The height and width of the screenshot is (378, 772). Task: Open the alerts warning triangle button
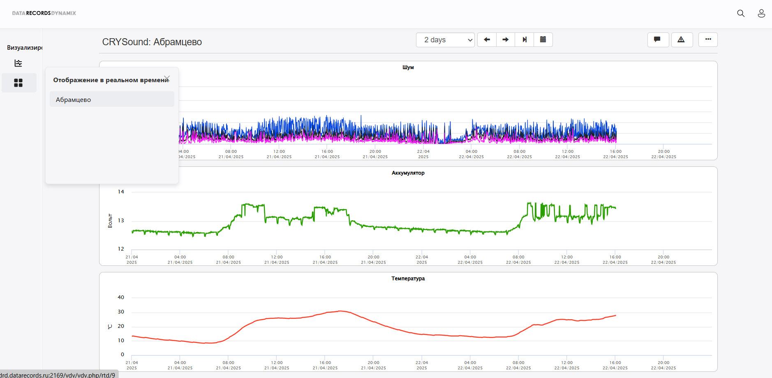(x=682, y=40)
